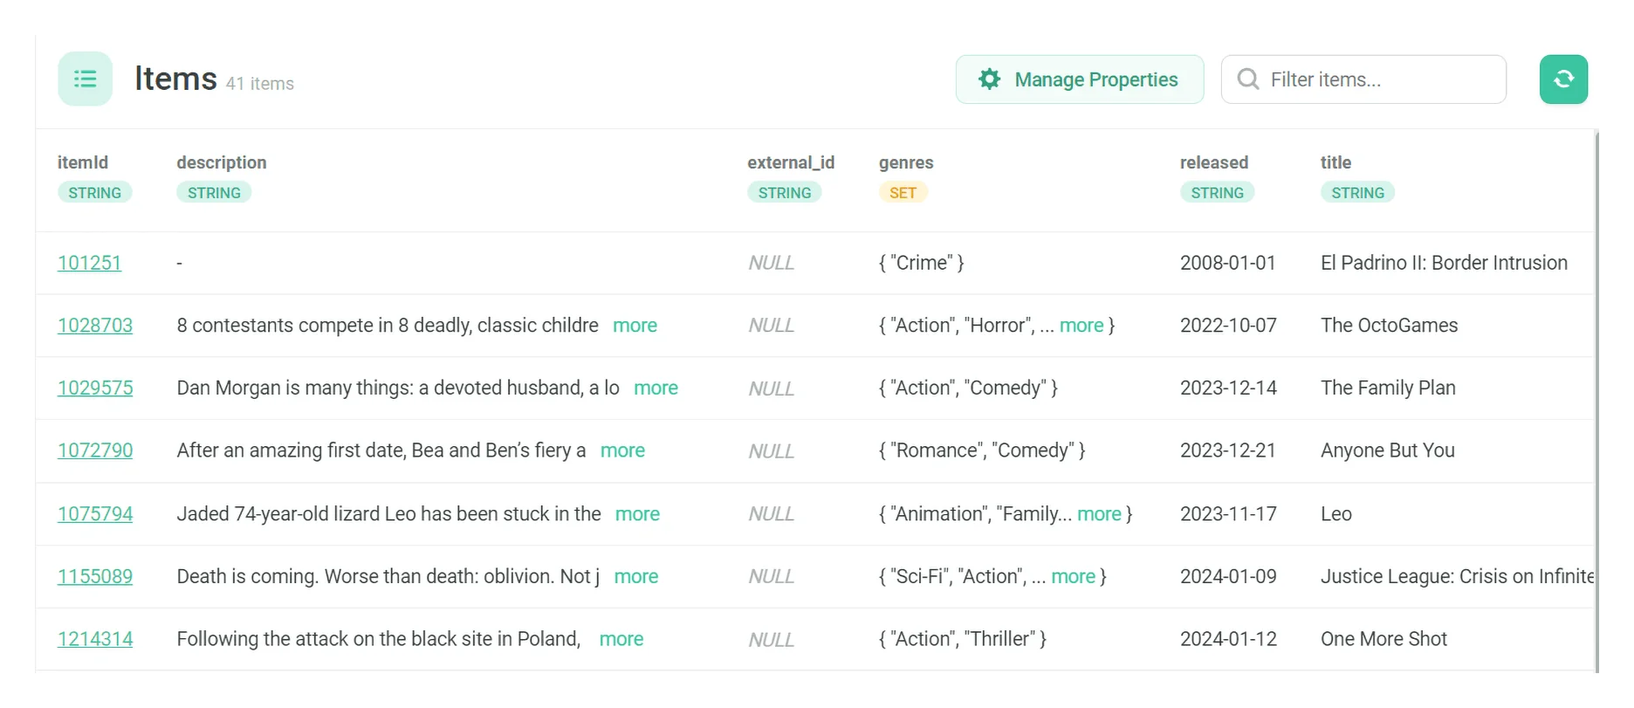This screenshot has width=1634, height=708.
Task: Show more genres for Justice League row
Action: click(x=1073, y=577)
